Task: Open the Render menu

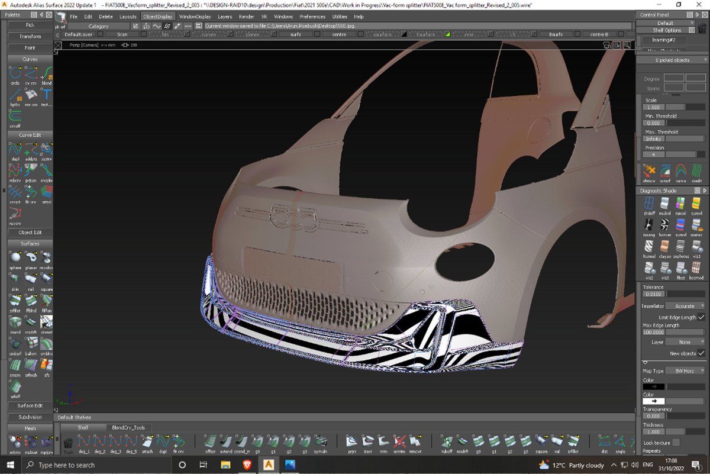Action: click(x=247, y=17)
